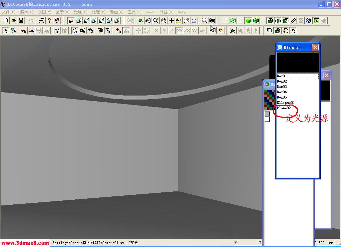Open the Layers table icon
341x247 pixels.
click(x=270, y=30)
